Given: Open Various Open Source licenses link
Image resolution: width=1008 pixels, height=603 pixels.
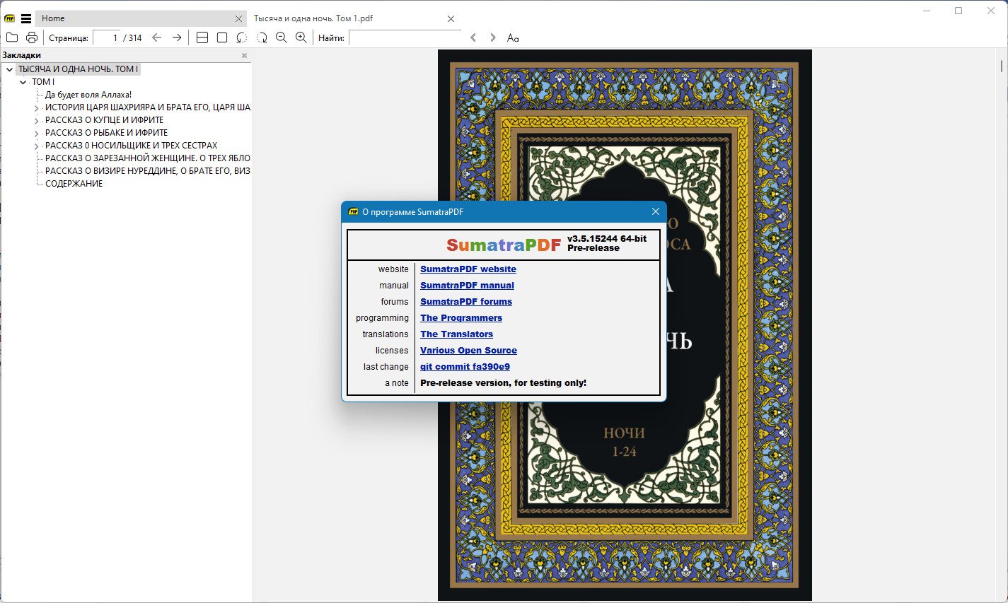Looking at the screenshot, I should (x=468, y=351).
